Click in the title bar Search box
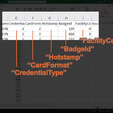 click(x=27, y=2)
